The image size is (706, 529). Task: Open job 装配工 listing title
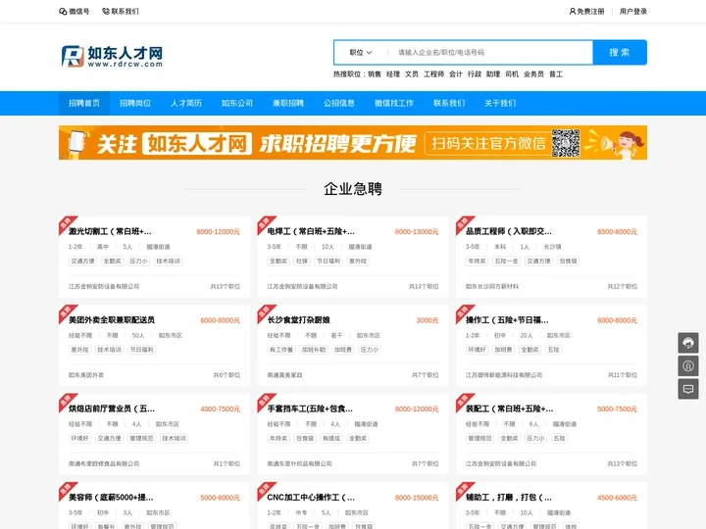click(x=509, y=409)
